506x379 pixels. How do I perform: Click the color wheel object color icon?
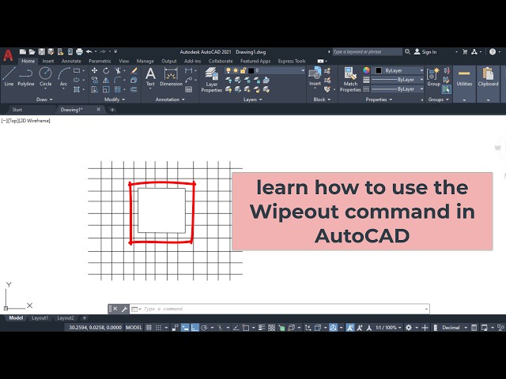pyautogui.click(x=366, y=70)
